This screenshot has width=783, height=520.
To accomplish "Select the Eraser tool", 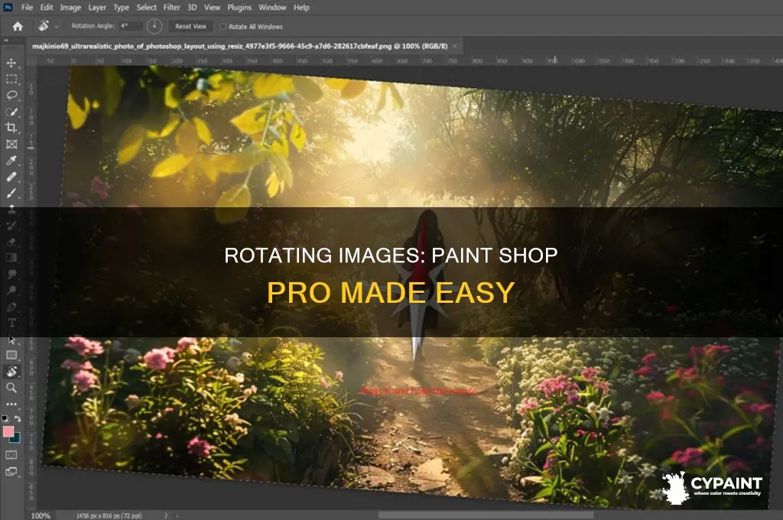I will tap(11, 242).
